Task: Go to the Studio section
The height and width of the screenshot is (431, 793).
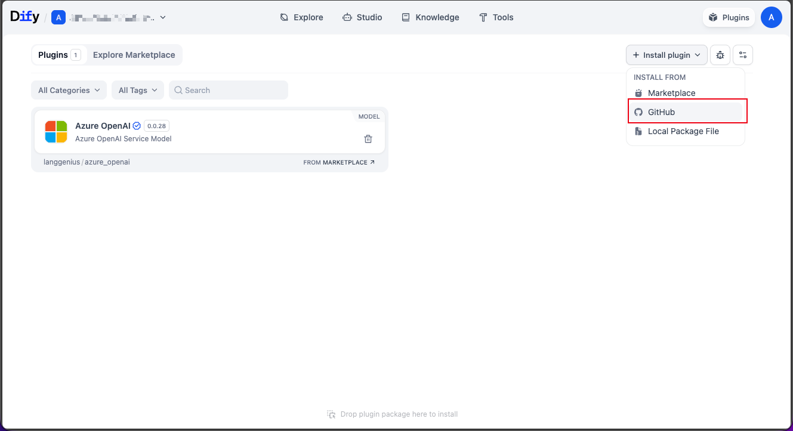Action: coord(362,17)
